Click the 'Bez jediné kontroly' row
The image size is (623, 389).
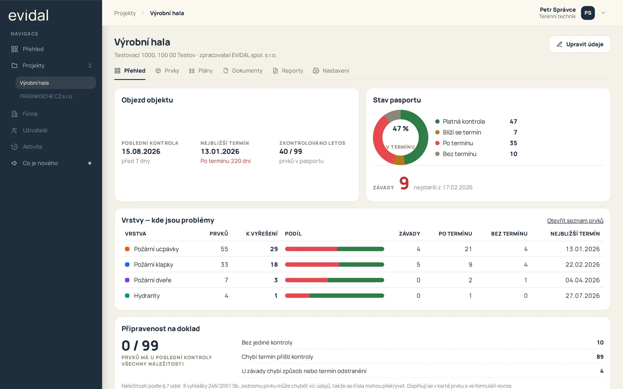point(422,343)
